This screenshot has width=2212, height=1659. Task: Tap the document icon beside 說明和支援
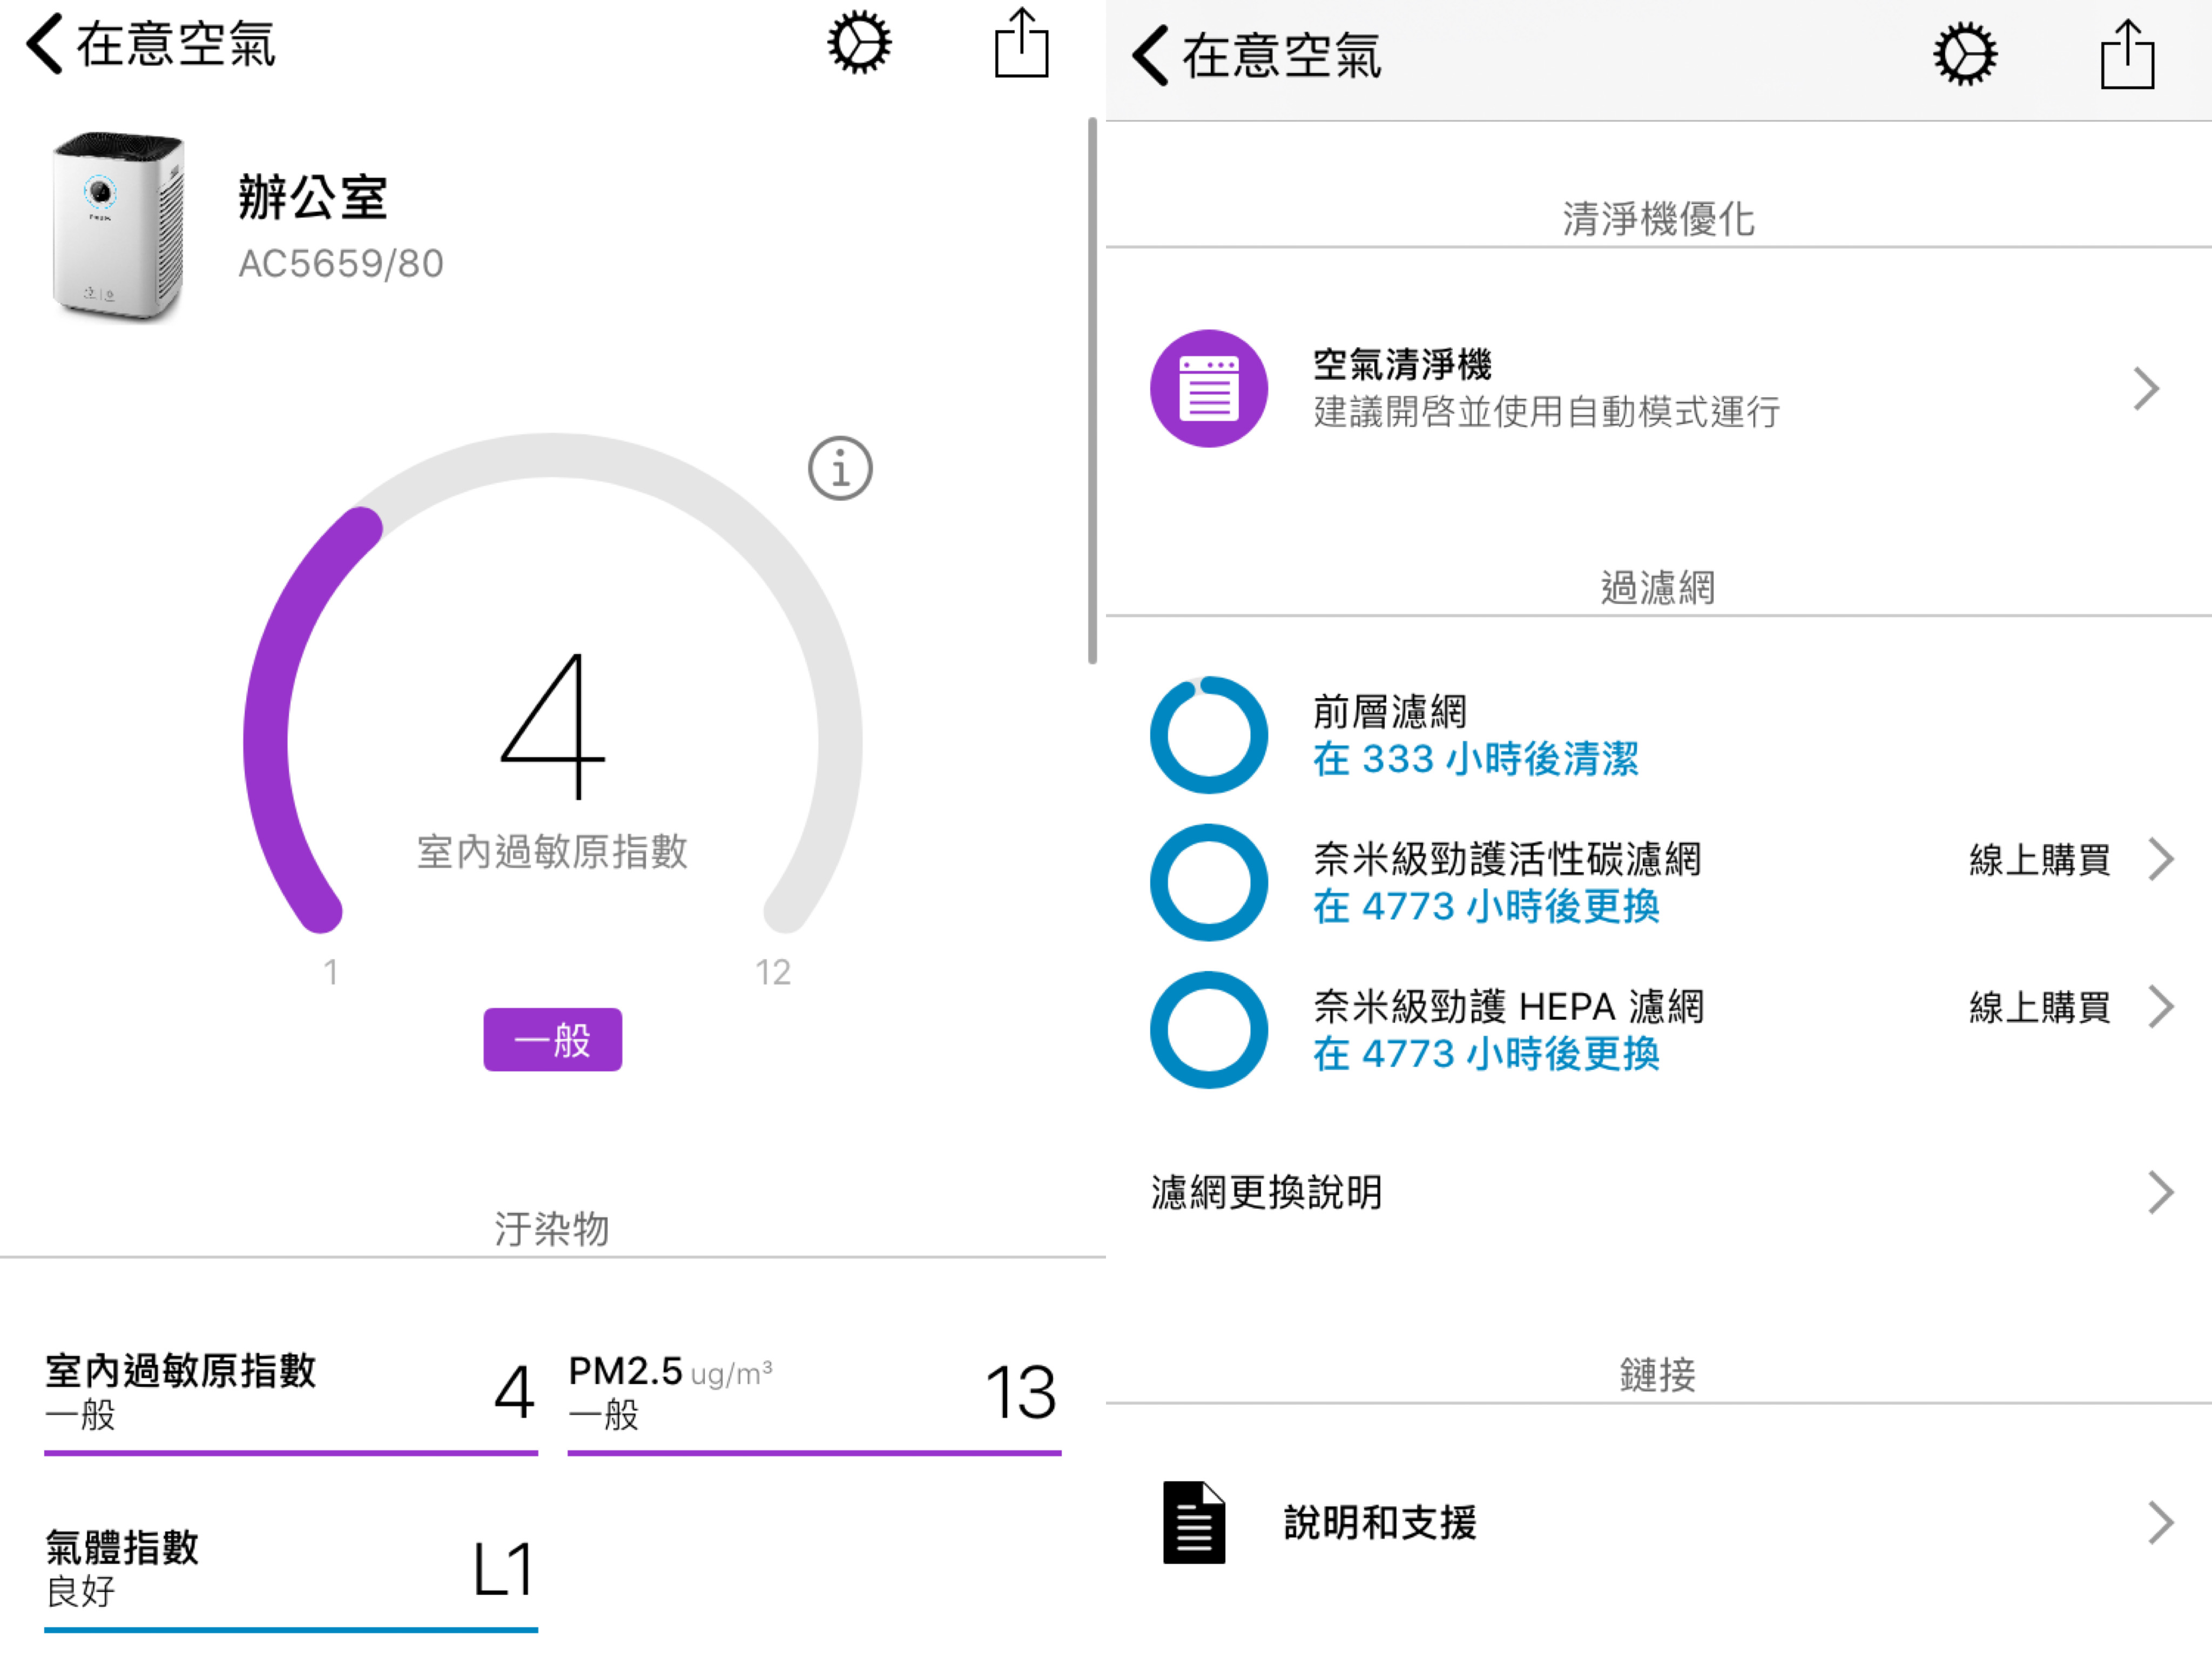(x=1193, y=1522)
